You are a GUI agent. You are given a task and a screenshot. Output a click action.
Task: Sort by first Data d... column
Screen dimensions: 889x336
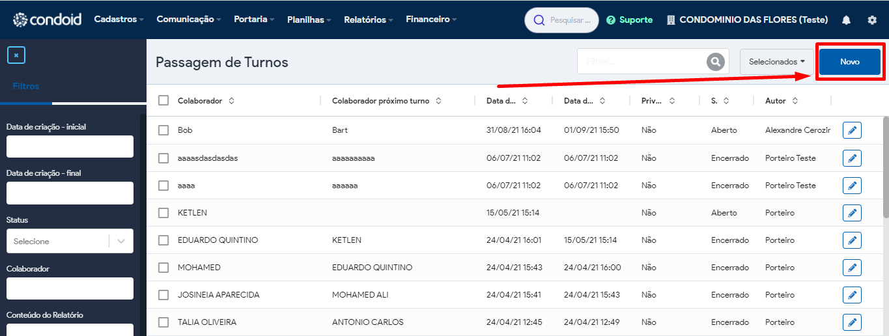[525, 101]
